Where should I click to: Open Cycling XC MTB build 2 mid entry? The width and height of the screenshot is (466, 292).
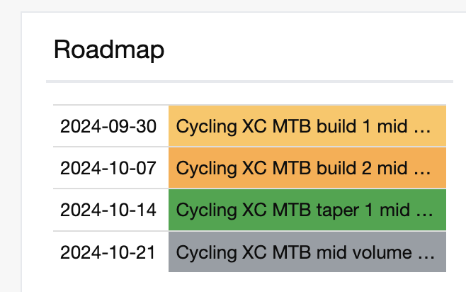(x=307, y=168)
